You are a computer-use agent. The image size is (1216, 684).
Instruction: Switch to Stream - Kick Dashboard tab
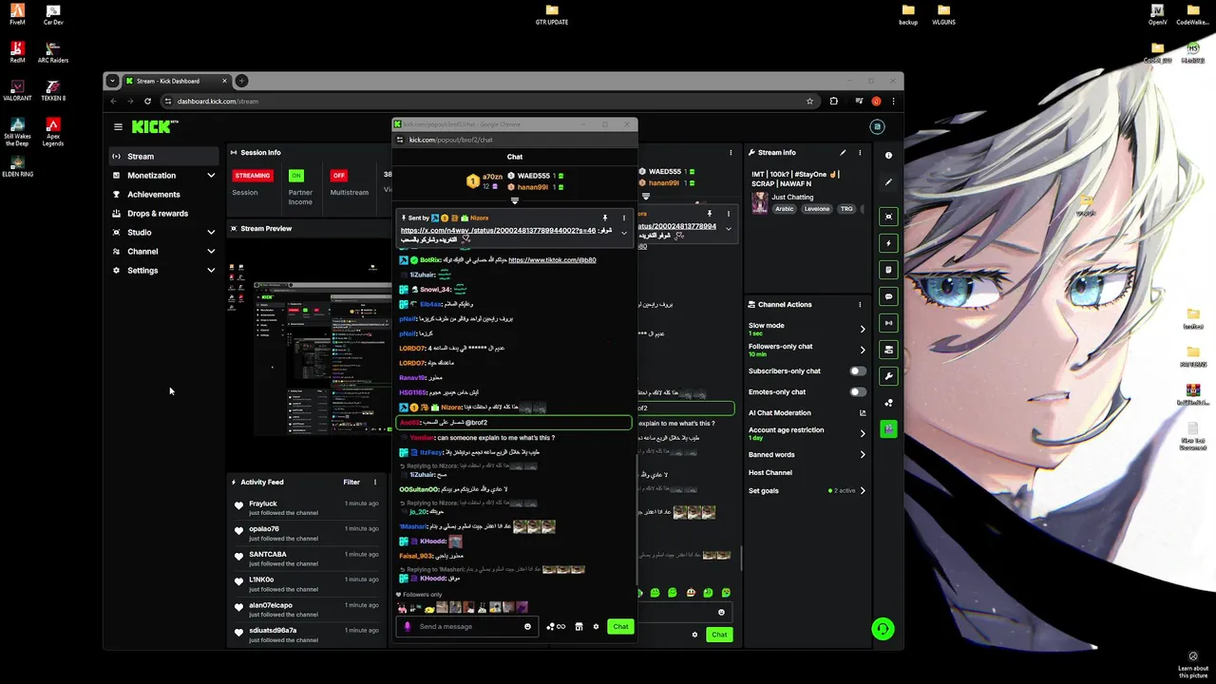pos(177,81)
